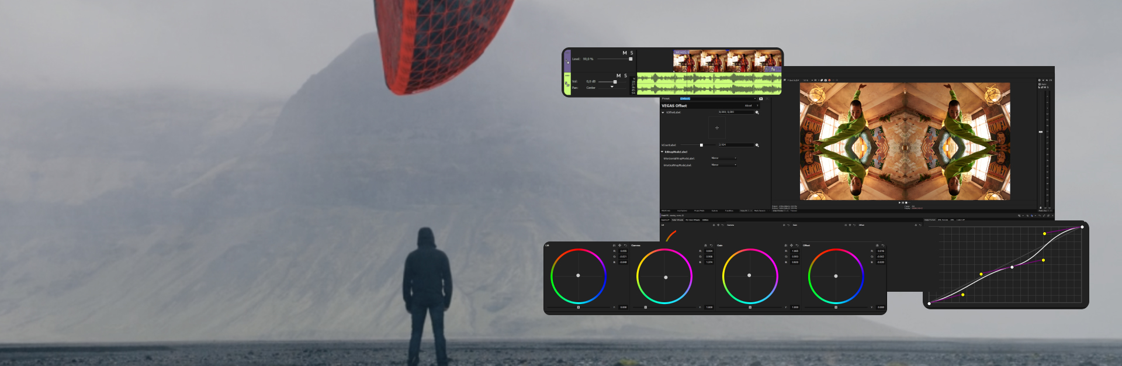Collapse the kWrapModeLabel section
This screenshot has width=1122, height=366.
pos(662,151)
